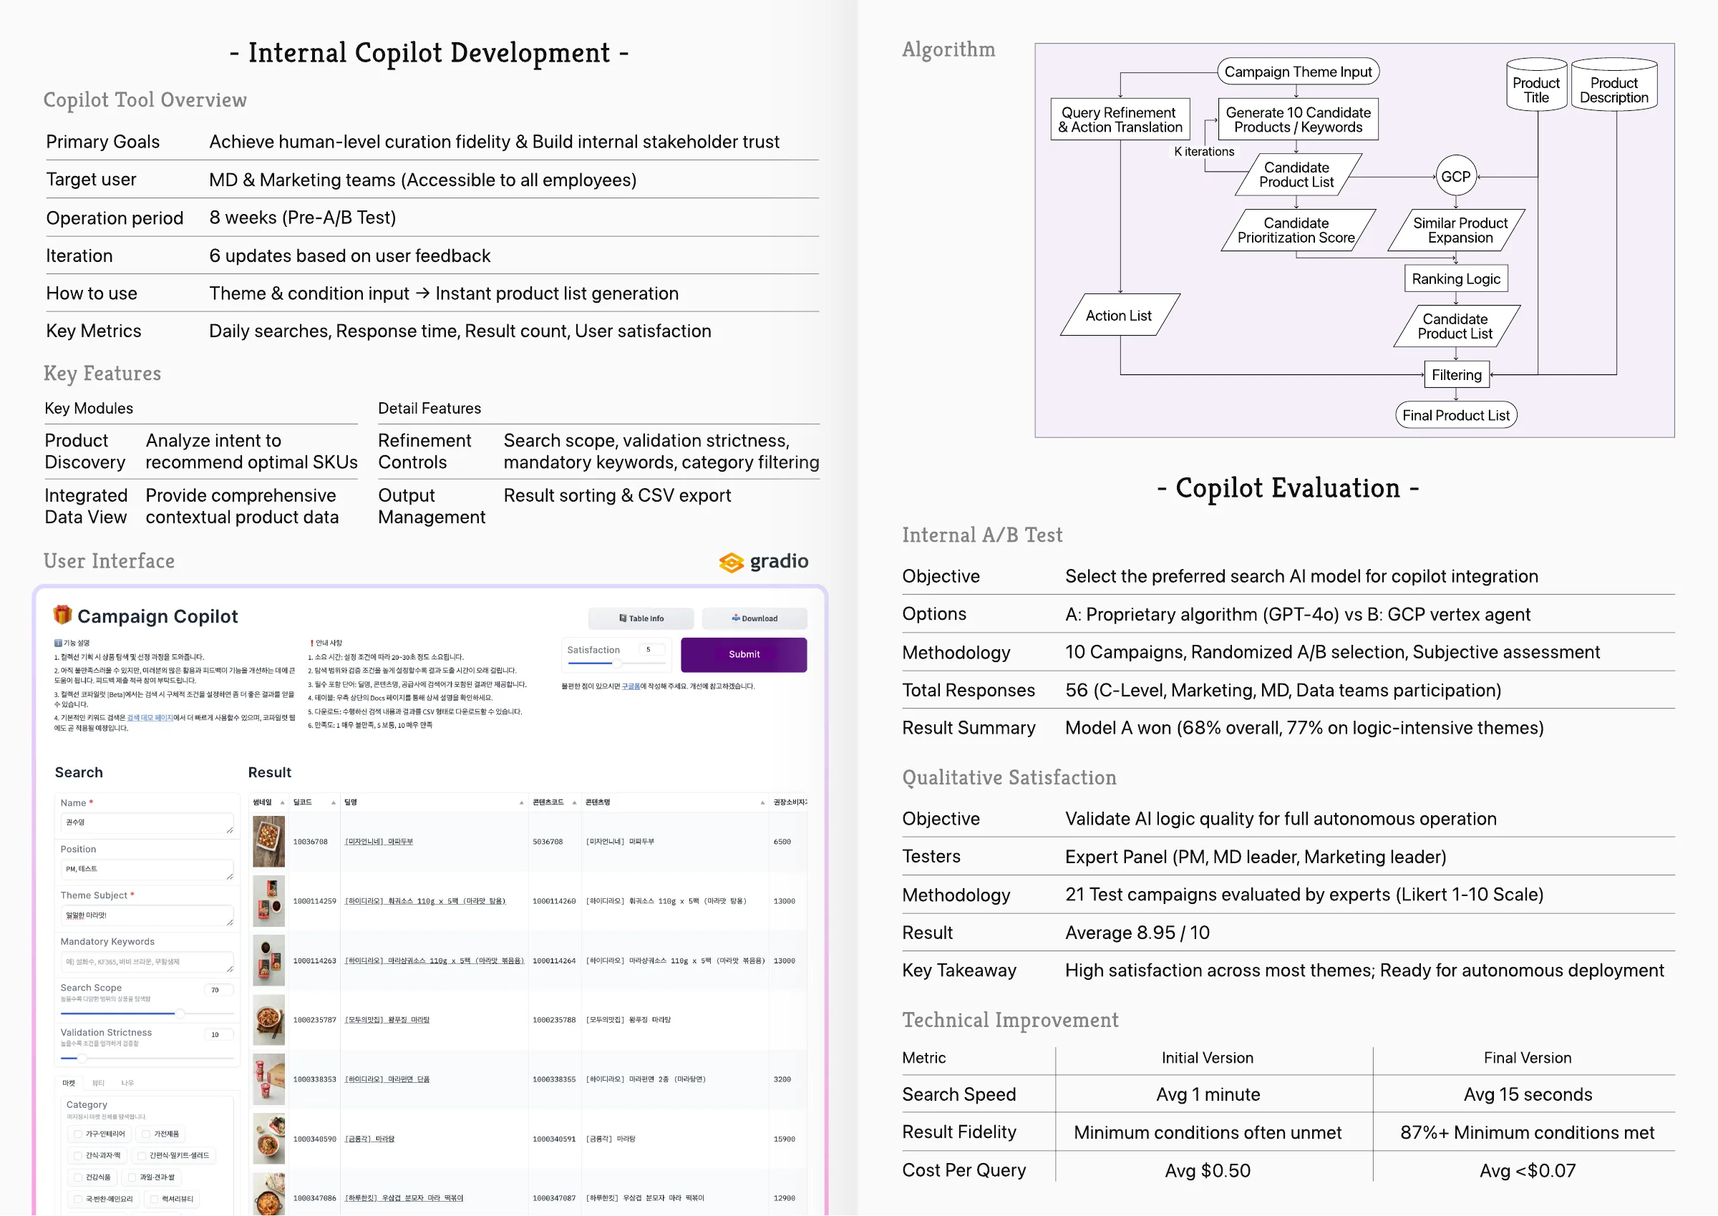
Task: Click the Mandatory Keywords field resize handle
Action: pyautogui.click(x=229, y=969)
